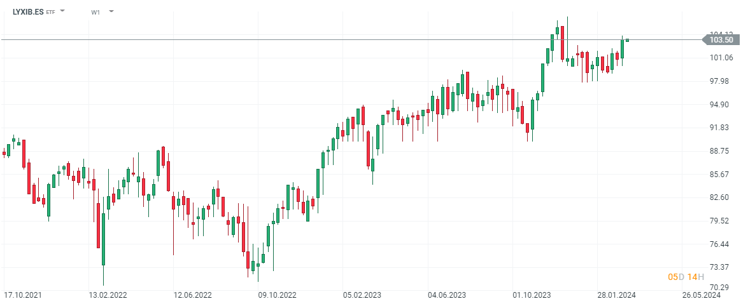Screen dimensions: 748x306
Task: Click the 09.10.2022 time axis label
Action: [x=277, y=295]
